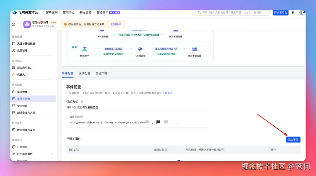Open 安全设置 security settings
Viewport: 316px width, 176px height.
(x=22, y=106)
